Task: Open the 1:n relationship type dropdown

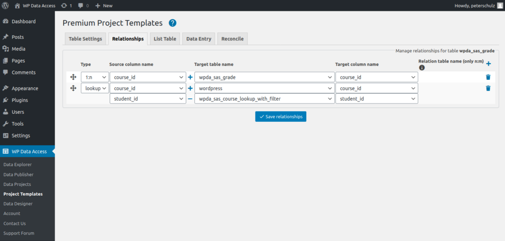Action: 95,77
